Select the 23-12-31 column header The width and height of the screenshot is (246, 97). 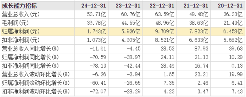(x=128, y=6)
